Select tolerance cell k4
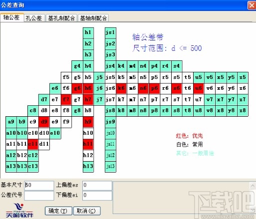The image size is (256, 219). coord(121,66)
